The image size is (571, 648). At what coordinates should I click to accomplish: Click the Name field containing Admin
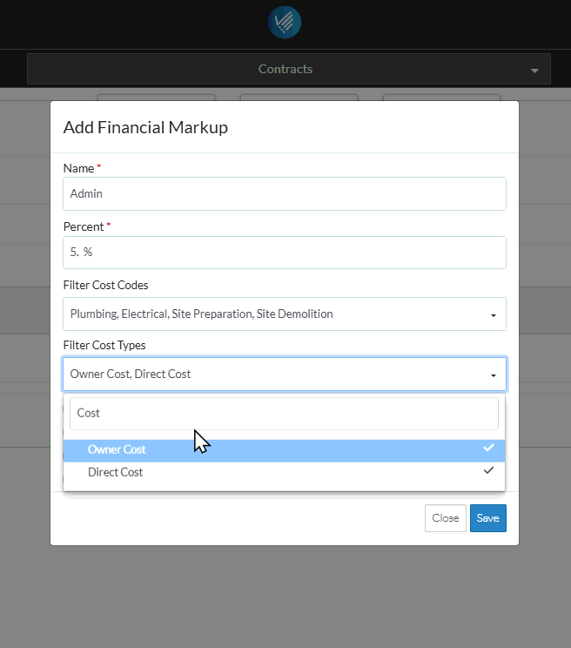pos(284,194)
